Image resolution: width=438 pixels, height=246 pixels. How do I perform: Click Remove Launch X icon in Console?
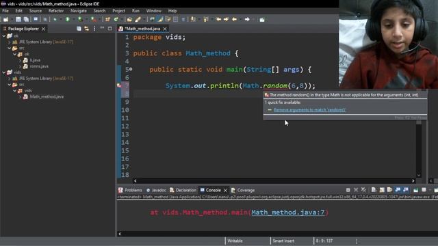[356, 190]
